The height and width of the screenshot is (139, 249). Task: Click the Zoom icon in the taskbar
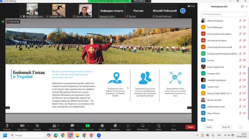99,135
